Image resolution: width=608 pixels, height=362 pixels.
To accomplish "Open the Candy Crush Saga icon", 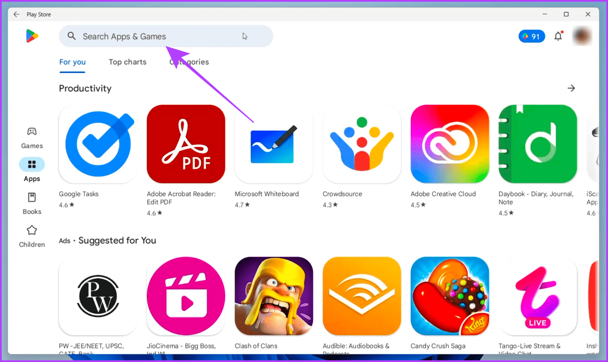I will pyautogui.click(x=450, y=296).
